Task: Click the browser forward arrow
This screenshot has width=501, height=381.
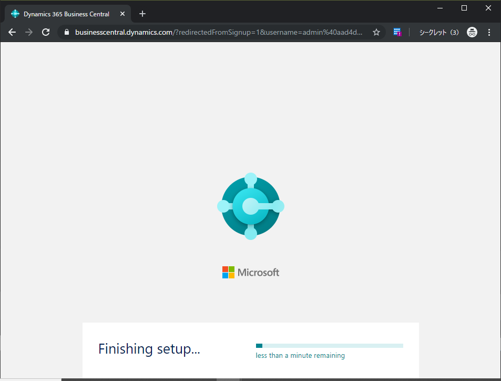Action: click(x=29, y=32)
